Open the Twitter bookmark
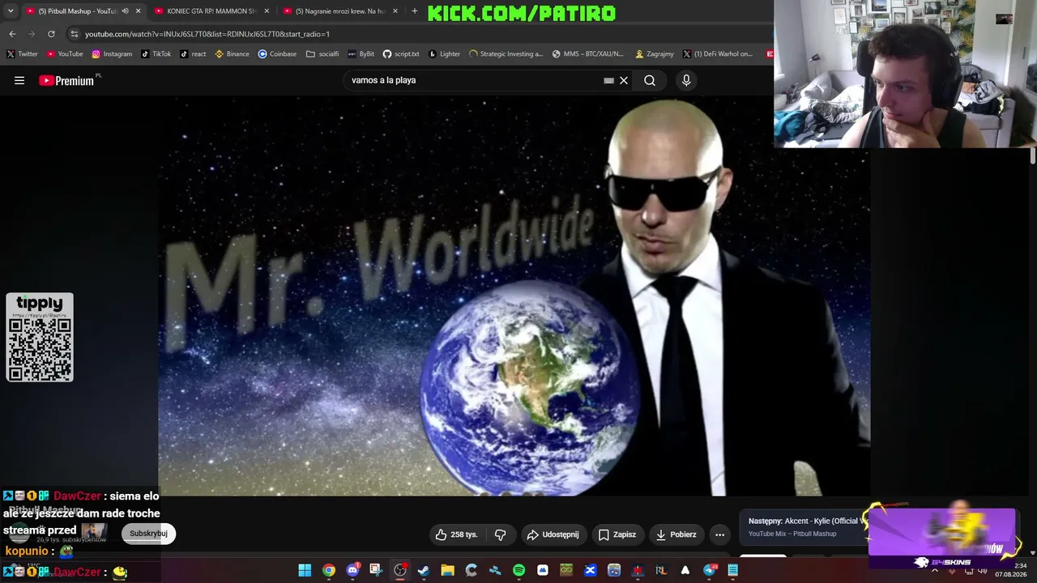 (x=22, y=54)
